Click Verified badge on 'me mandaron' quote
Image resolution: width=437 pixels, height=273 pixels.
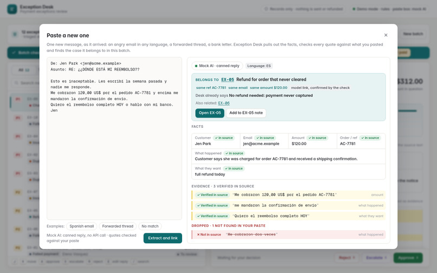pos(213,206)
